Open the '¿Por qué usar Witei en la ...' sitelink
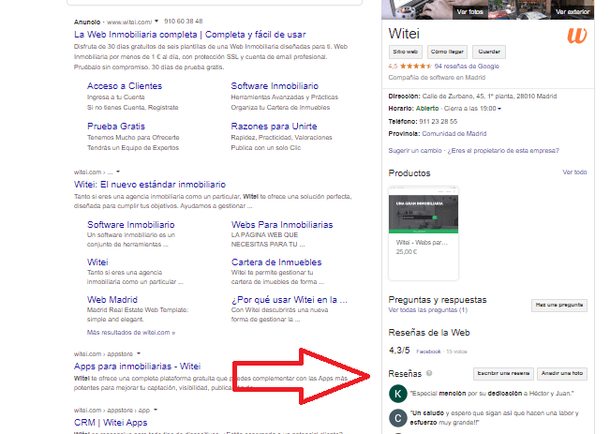 pyautogui.click(x=289, y=300)
